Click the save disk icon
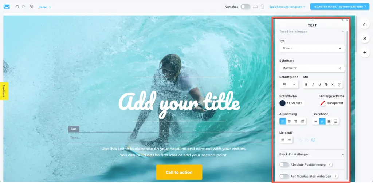Screen dimensions: 373x183 [31, 7]
